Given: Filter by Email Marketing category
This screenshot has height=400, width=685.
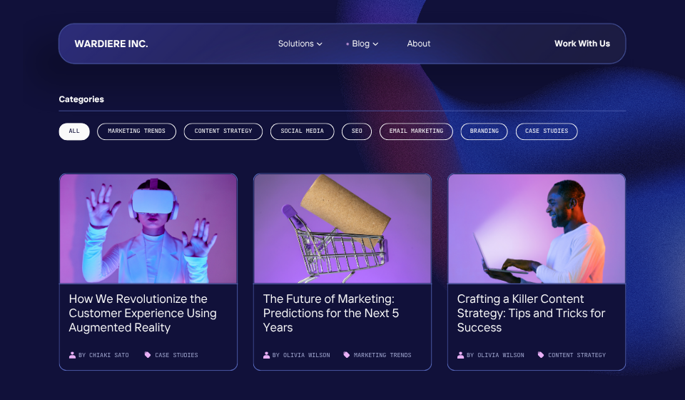Looking at the screenshot, I should tap(416, 131).
